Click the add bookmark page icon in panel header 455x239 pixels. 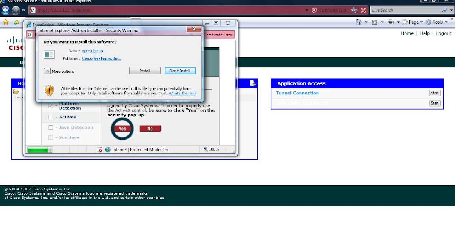[253, 83]
